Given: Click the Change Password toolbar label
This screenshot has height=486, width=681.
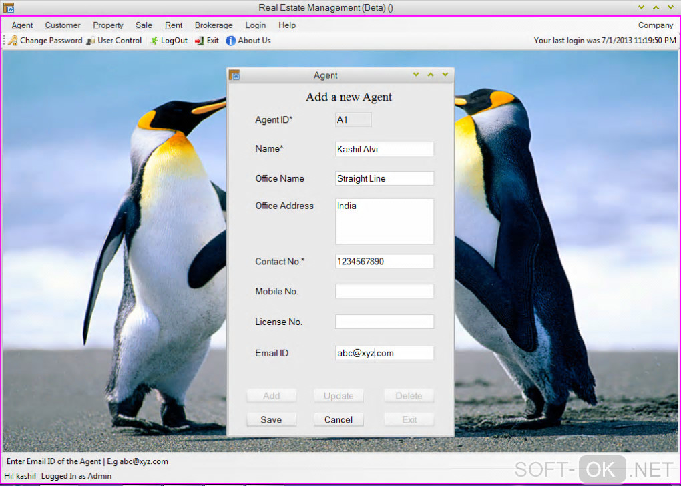Looking at the screenshot, I should pyautogui.click(x=51, y=41).
